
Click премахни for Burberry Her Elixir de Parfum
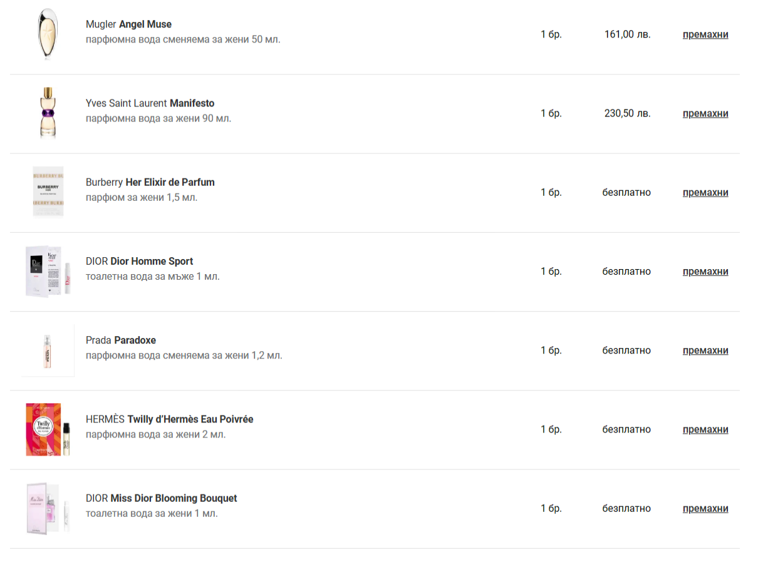click(705, 192)
